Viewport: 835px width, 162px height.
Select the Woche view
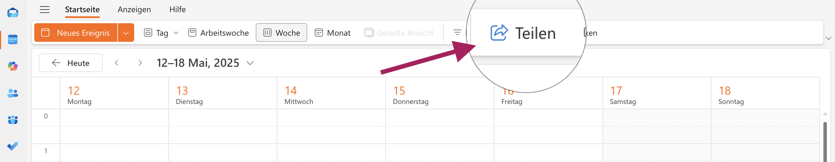point(281,33)
